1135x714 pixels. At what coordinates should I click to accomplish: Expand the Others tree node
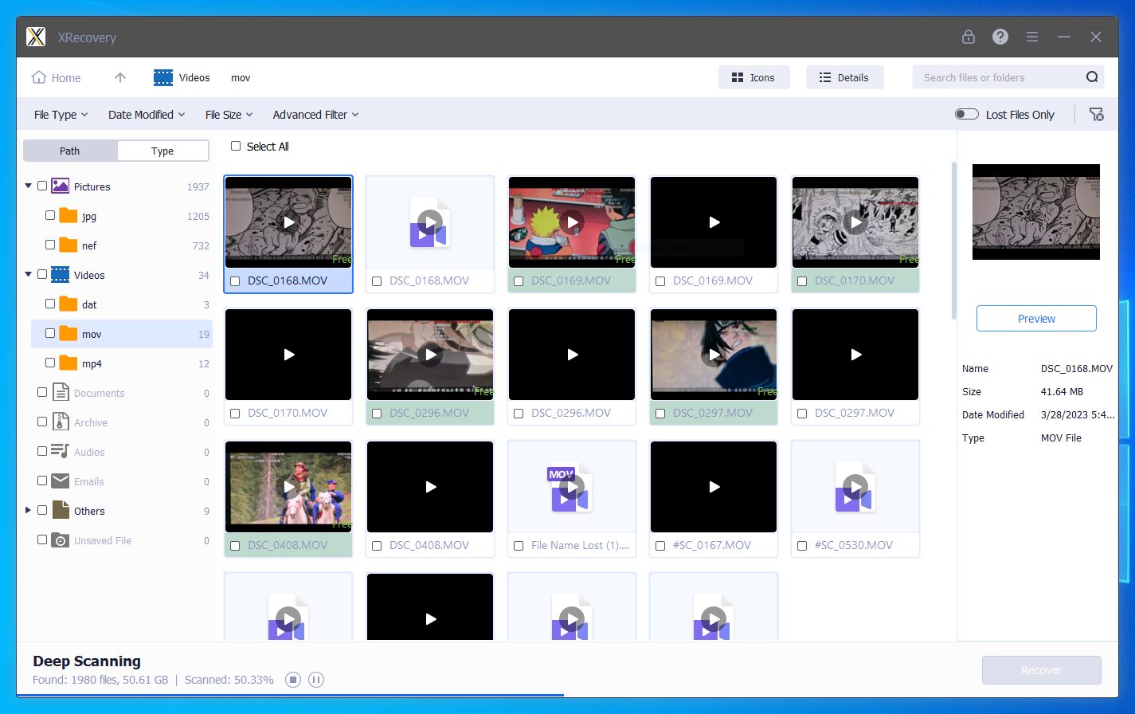point(28,510)
